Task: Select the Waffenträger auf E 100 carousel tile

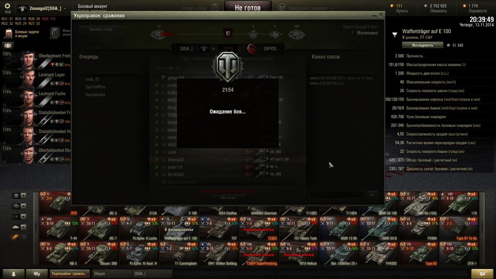Action: [x=179, y=229]
